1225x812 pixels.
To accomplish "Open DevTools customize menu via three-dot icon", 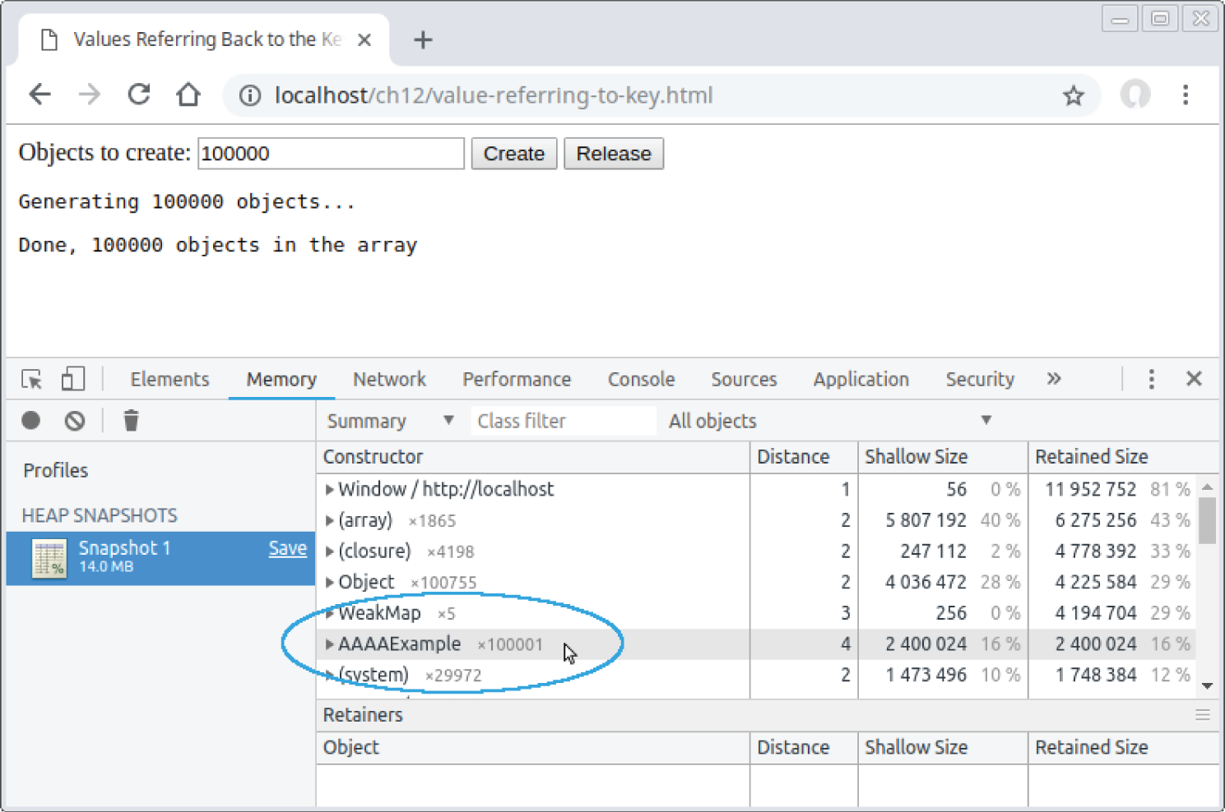I will click(x=1151, y=379).
